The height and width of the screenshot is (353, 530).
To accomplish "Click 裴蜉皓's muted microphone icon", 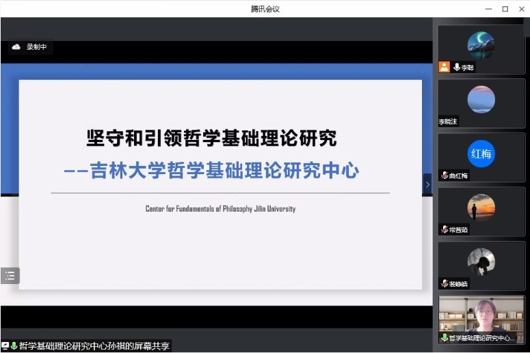I will coord(445,283).
